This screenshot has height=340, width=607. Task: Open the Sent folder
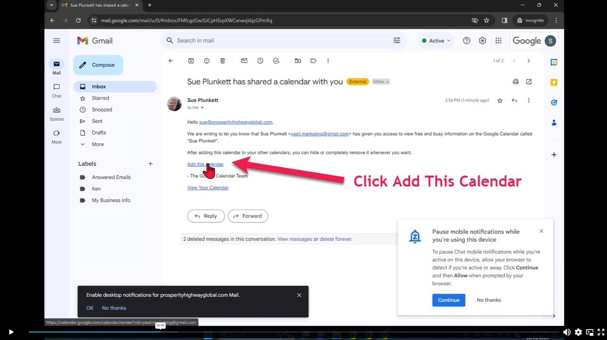[97, 121]
